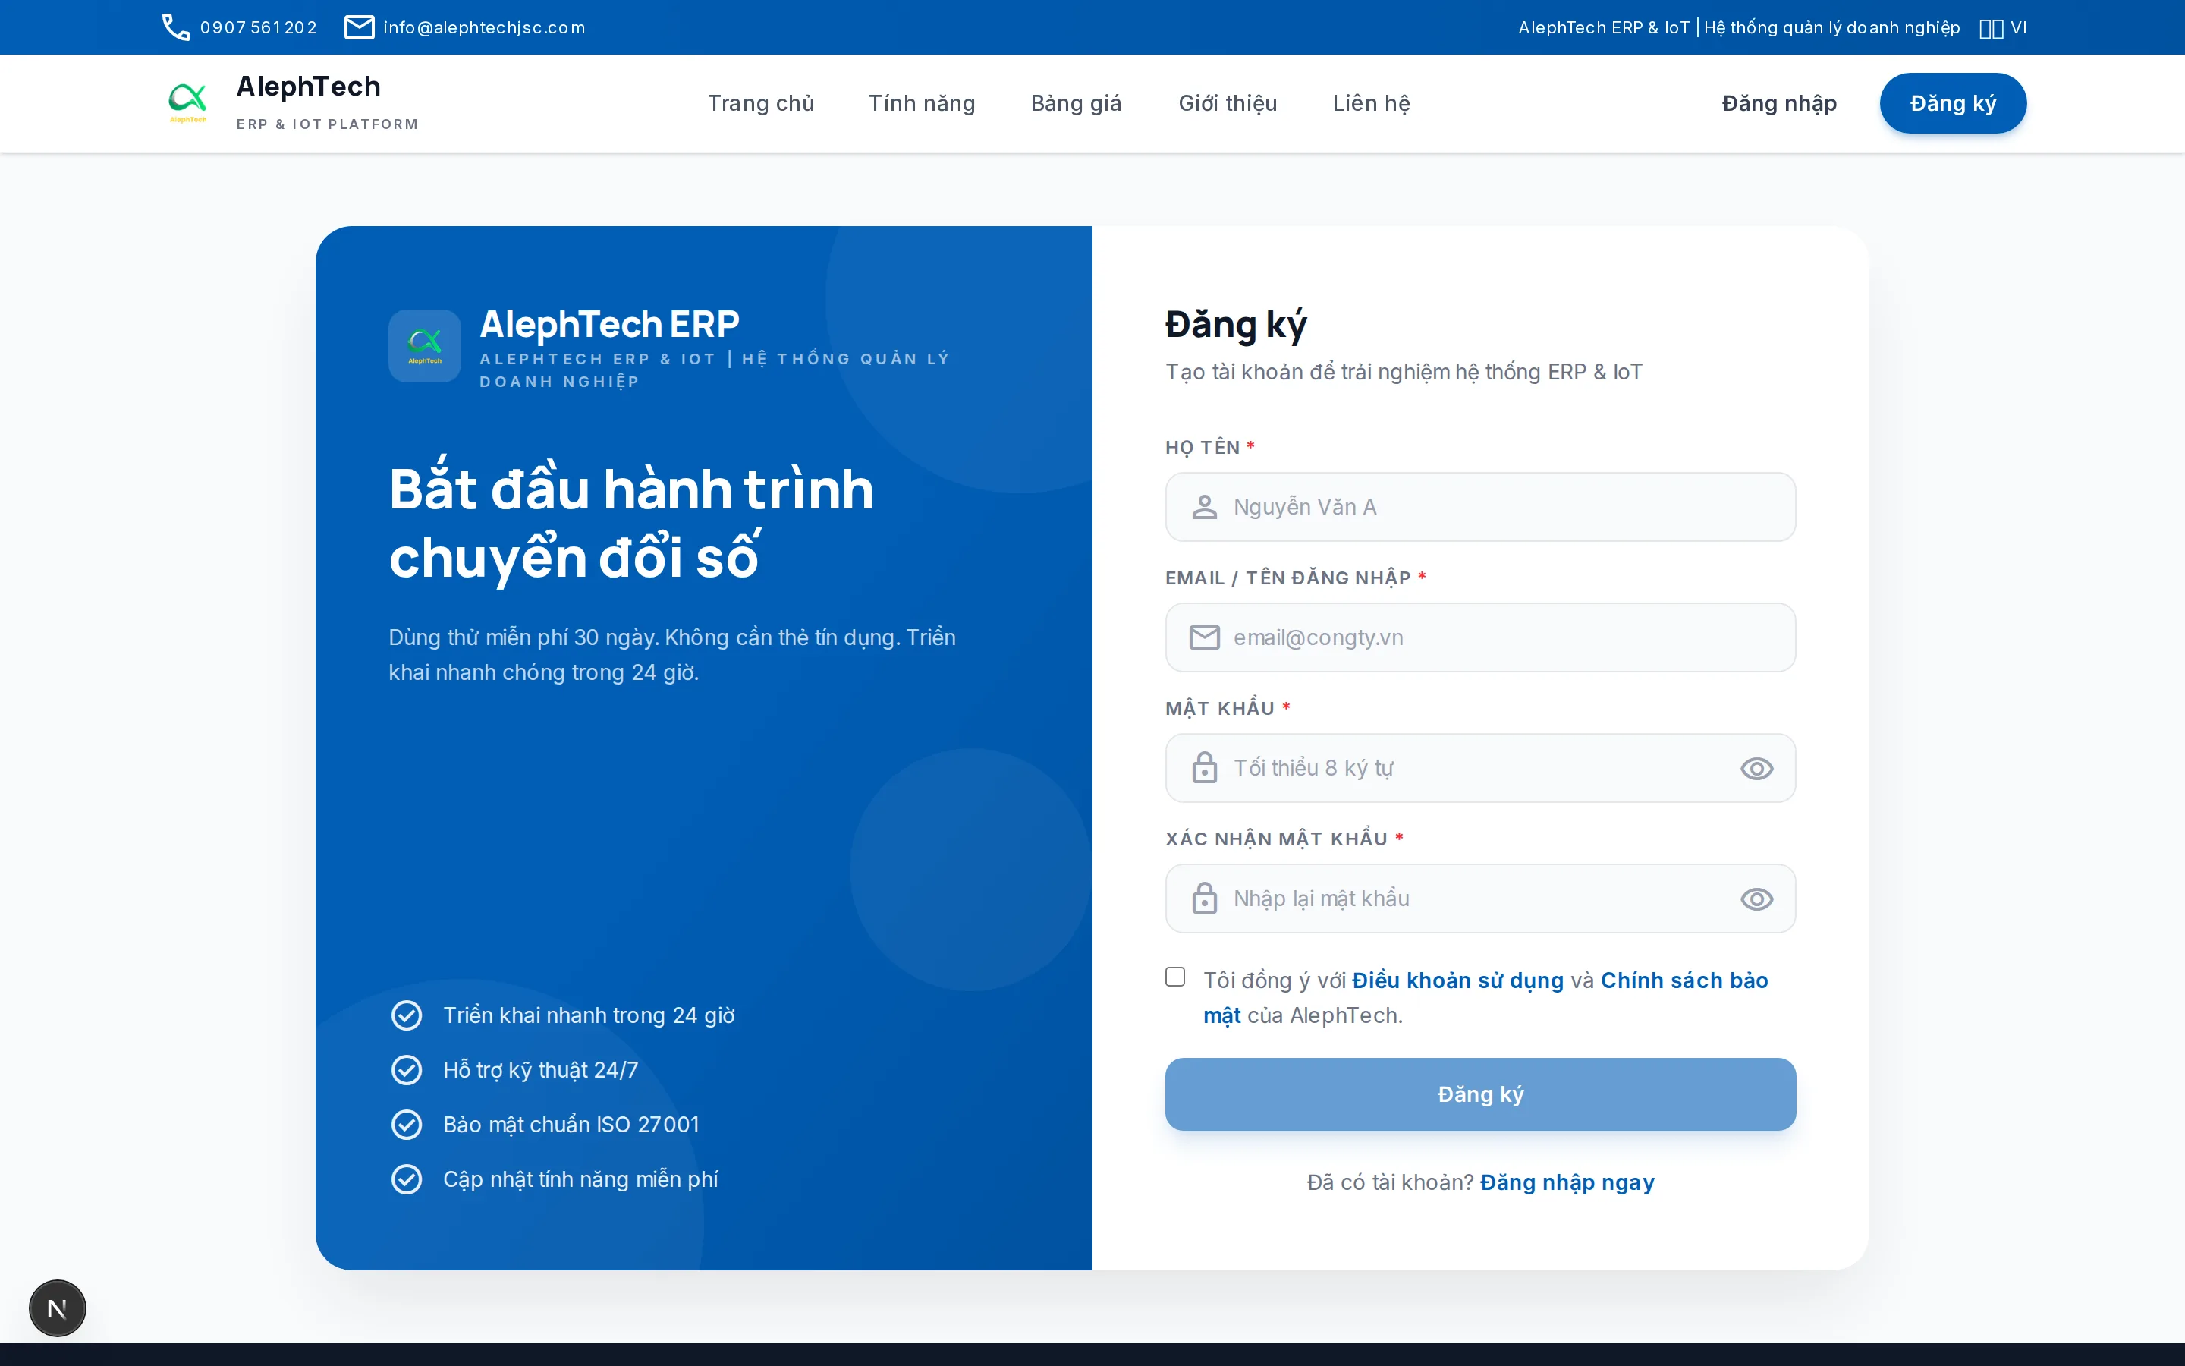Click 'Bảo mật chuẩn ISO 27001' text
This screenshot has width=2185, height=1366.
571,1125
